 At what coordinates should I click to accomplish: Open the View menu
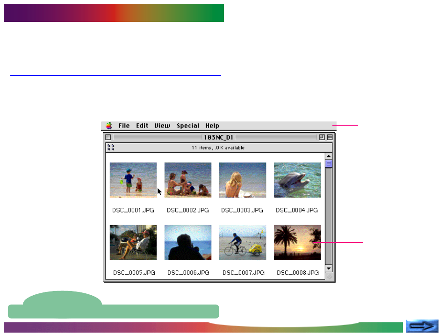[162, 126]
